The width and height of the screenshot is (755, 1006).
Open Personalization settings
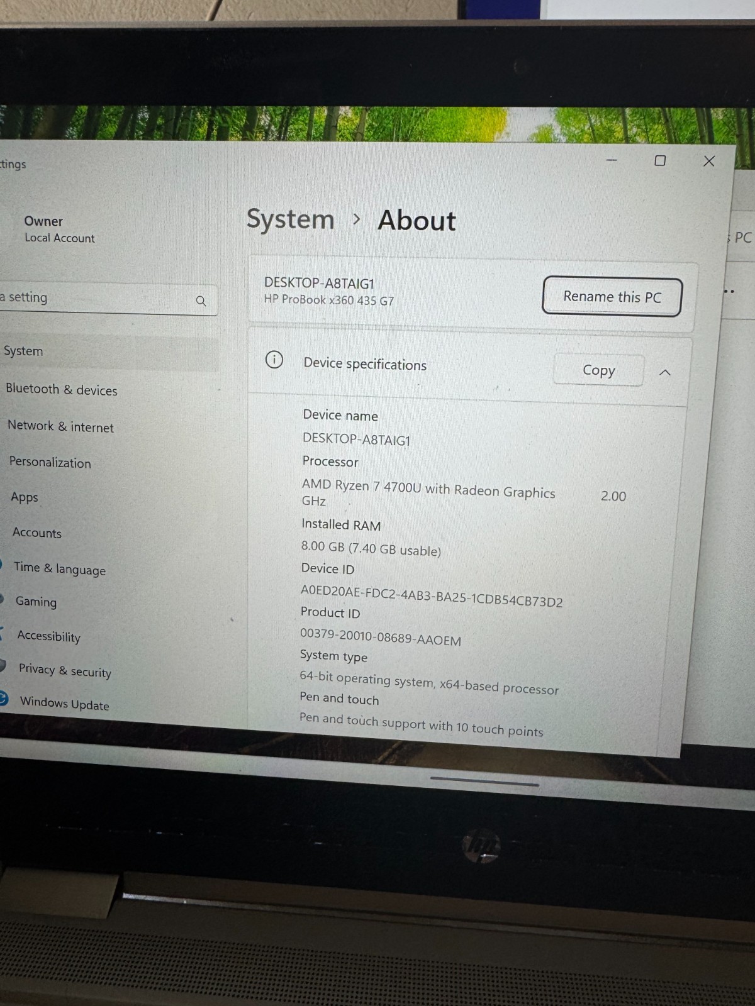point(50,462)
